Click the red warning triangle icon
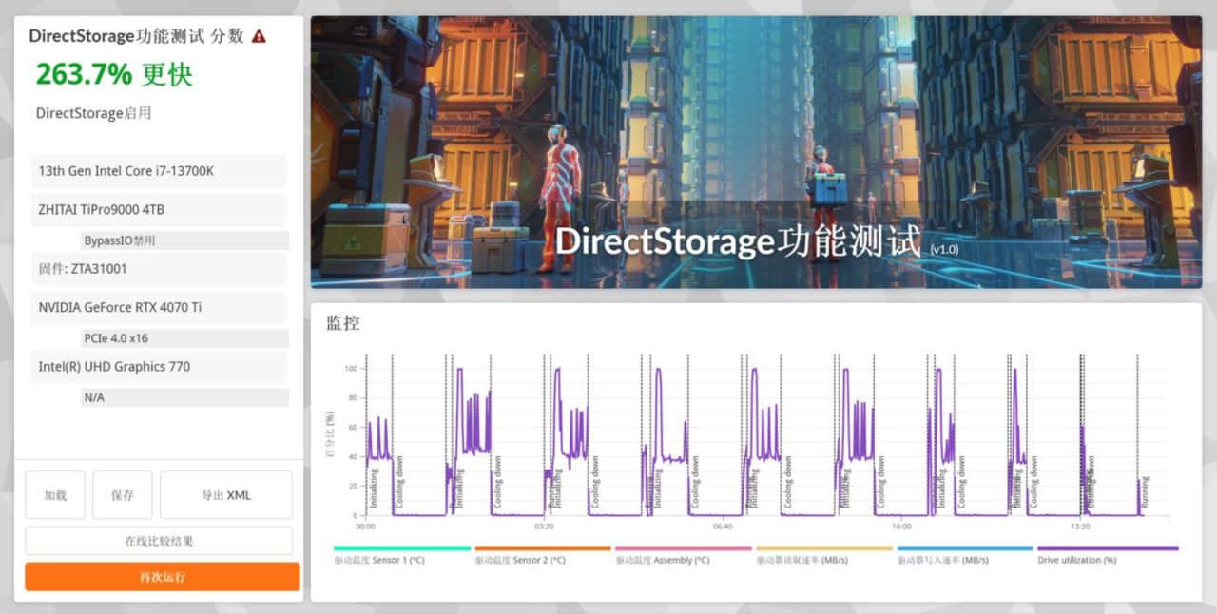 point(260,36)
